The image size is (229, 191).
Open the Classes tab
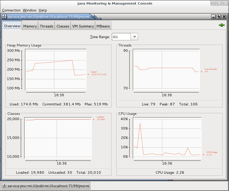pos(62,26)
